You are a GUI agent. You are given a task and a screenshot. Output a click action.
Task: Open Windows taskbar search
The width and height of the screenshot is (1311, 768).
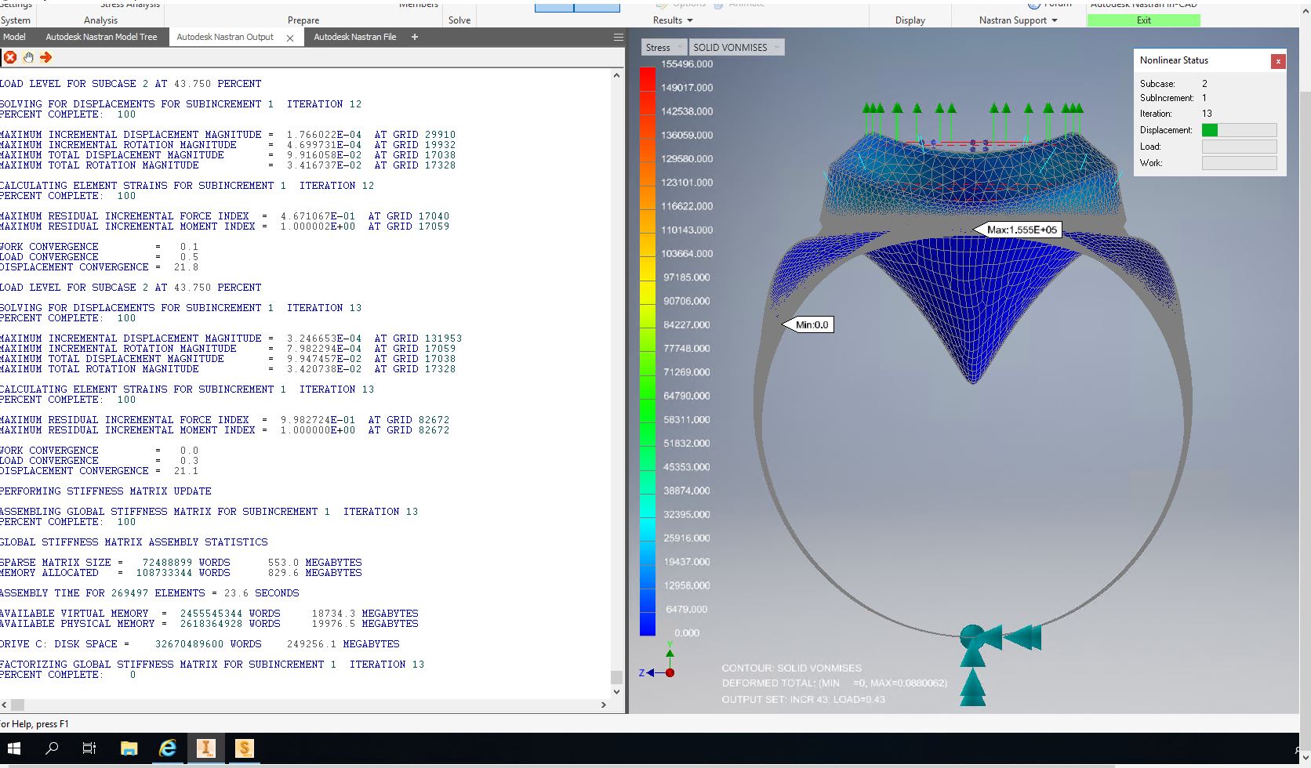click(52, 748)
